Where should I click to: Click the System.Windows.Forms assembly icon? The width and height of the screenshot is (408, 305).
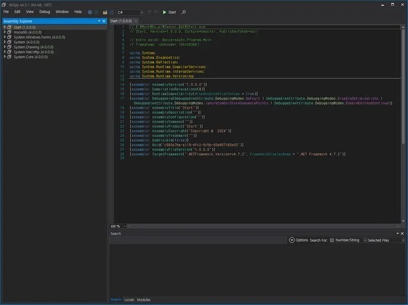tap(9, 37)
